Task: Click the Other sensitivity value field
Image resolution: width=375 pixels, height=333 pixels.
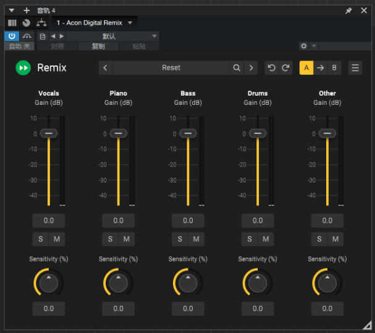Action: coord(327,308)
